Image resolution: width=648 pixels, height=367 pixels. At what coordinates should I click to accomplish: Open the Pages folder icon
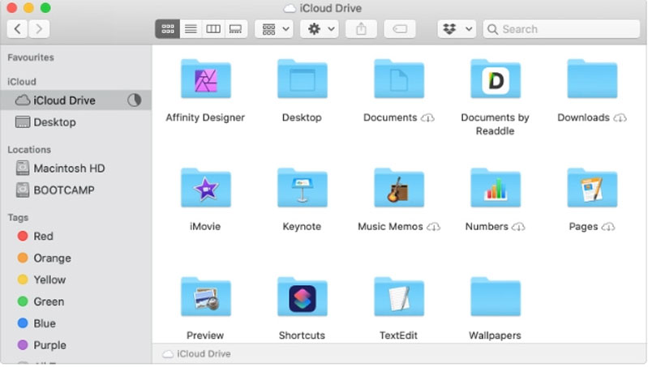592,188
